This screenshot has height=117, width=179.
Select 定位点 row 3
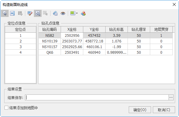tap(21, 47)
